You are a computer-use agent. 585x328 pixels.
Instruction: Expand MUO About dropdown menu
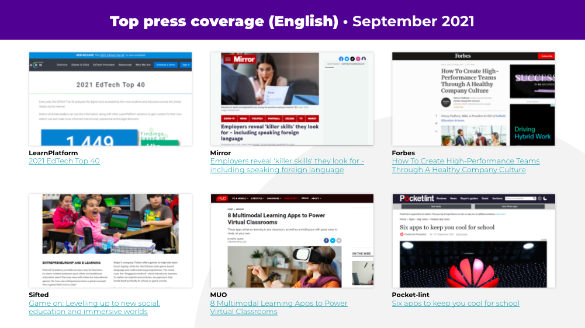pos(316,198)
